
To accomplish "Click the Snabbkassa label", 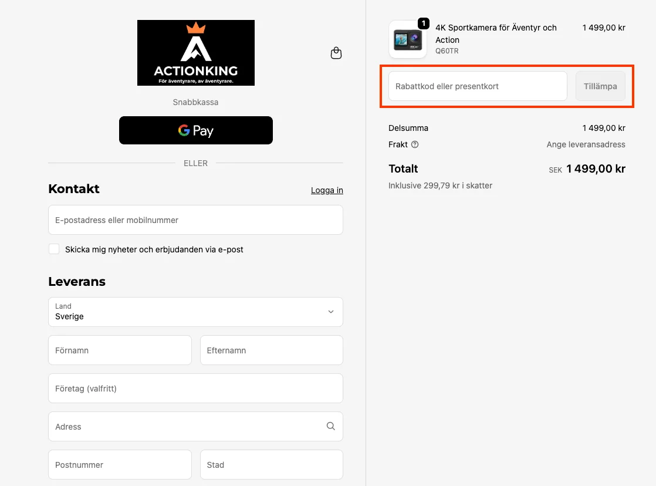I will coord(195,102).
